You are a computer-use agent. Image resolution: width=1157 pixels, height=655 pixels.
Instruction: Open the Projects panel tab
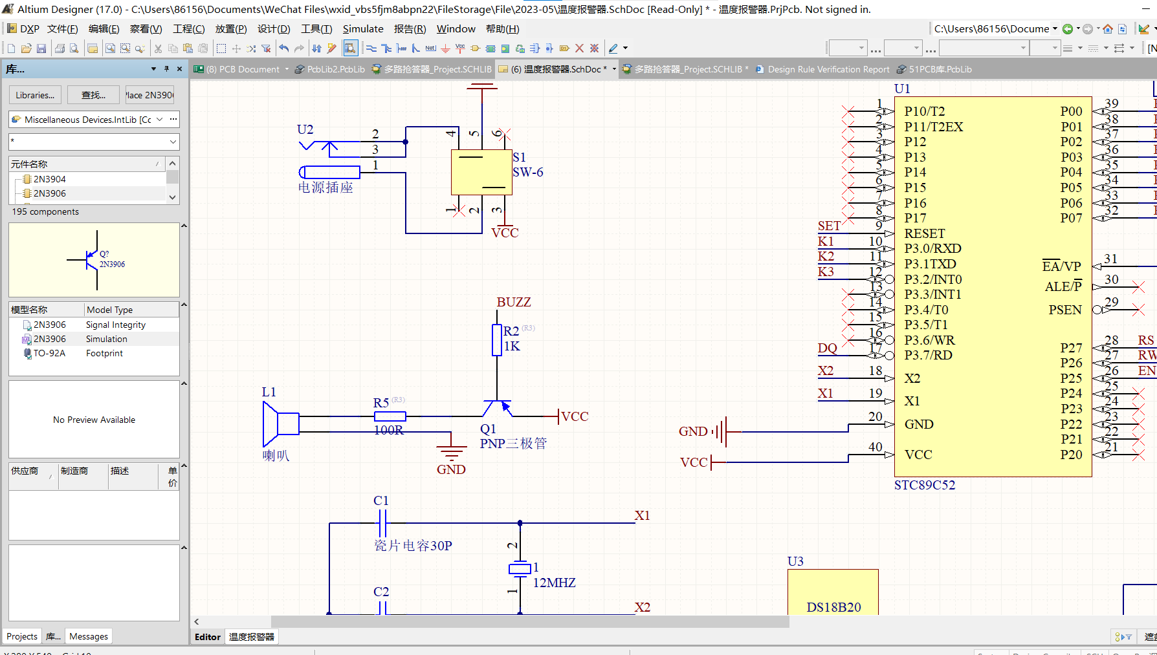click(22, 636)
